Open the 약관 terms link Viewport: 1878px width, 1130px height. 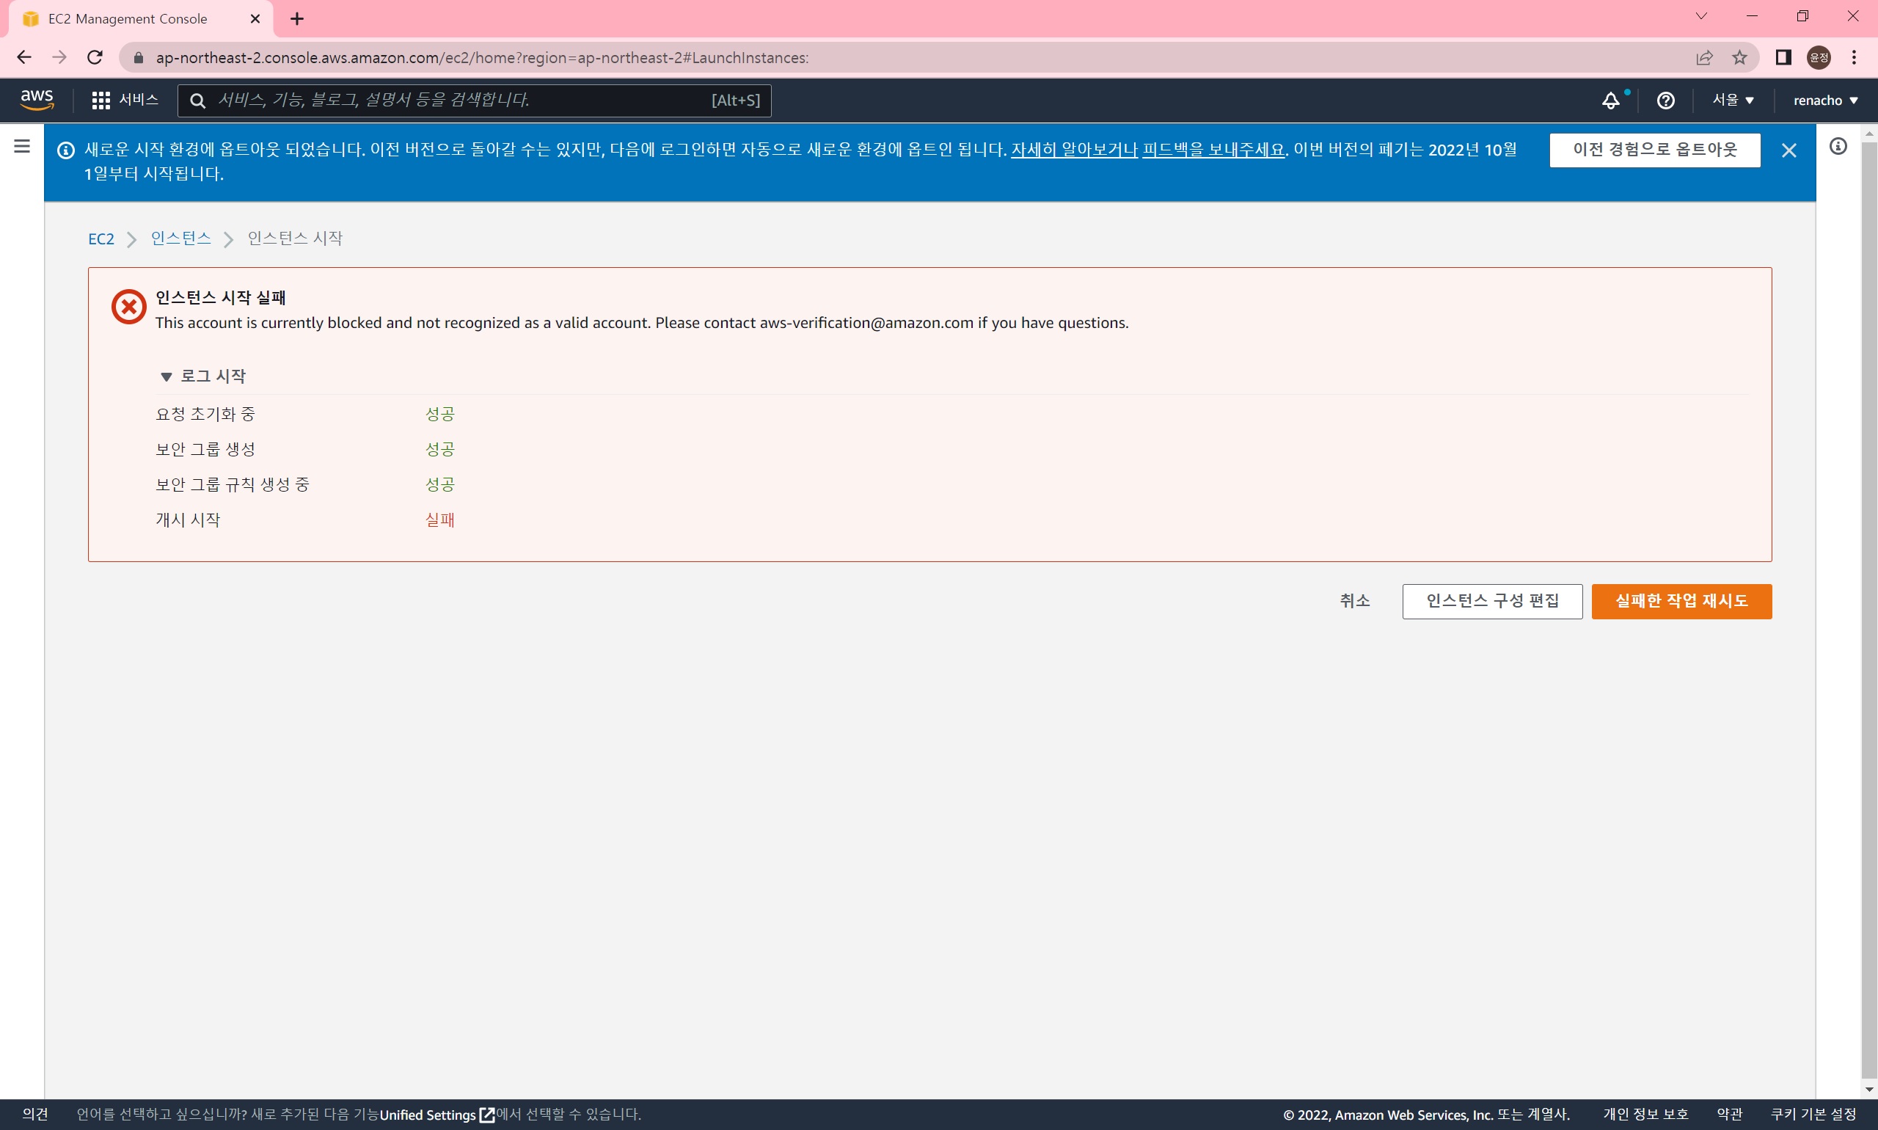point(1730,1114)
